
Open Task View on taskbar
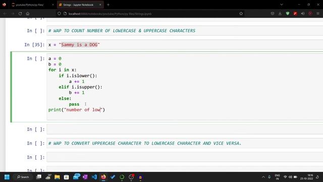[39, 177]
